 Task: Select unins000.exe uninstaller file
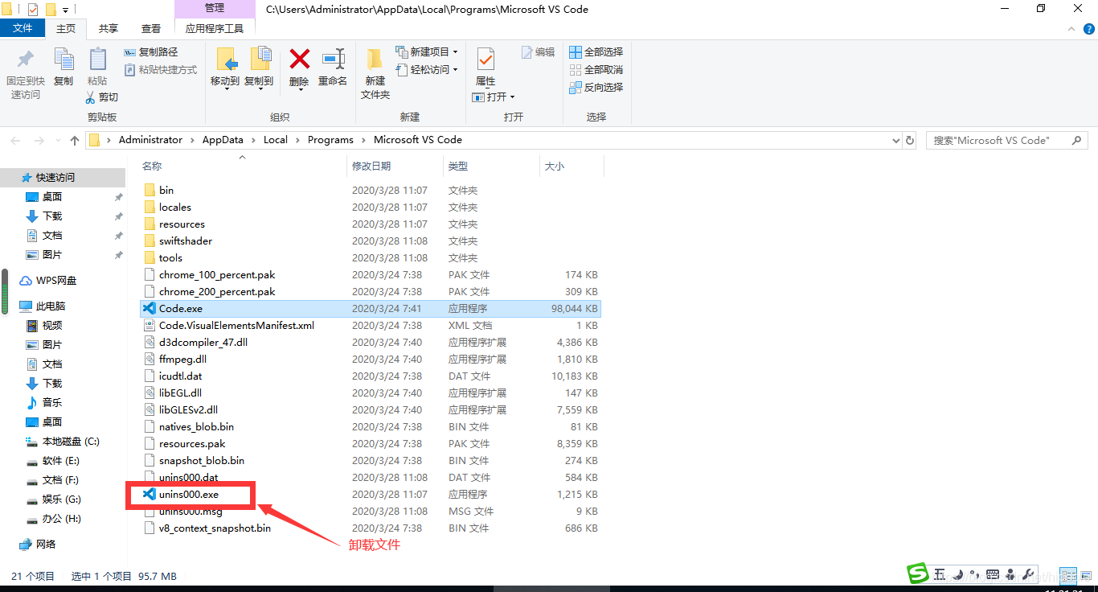tap(189, 495)
